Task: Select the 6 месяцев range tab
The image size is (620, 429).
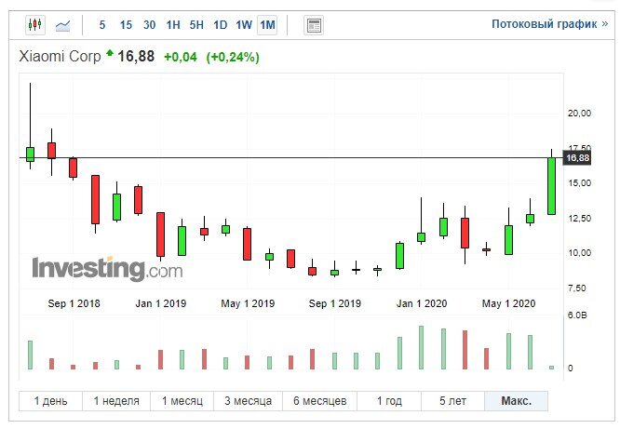Action: tap(319, 401)
